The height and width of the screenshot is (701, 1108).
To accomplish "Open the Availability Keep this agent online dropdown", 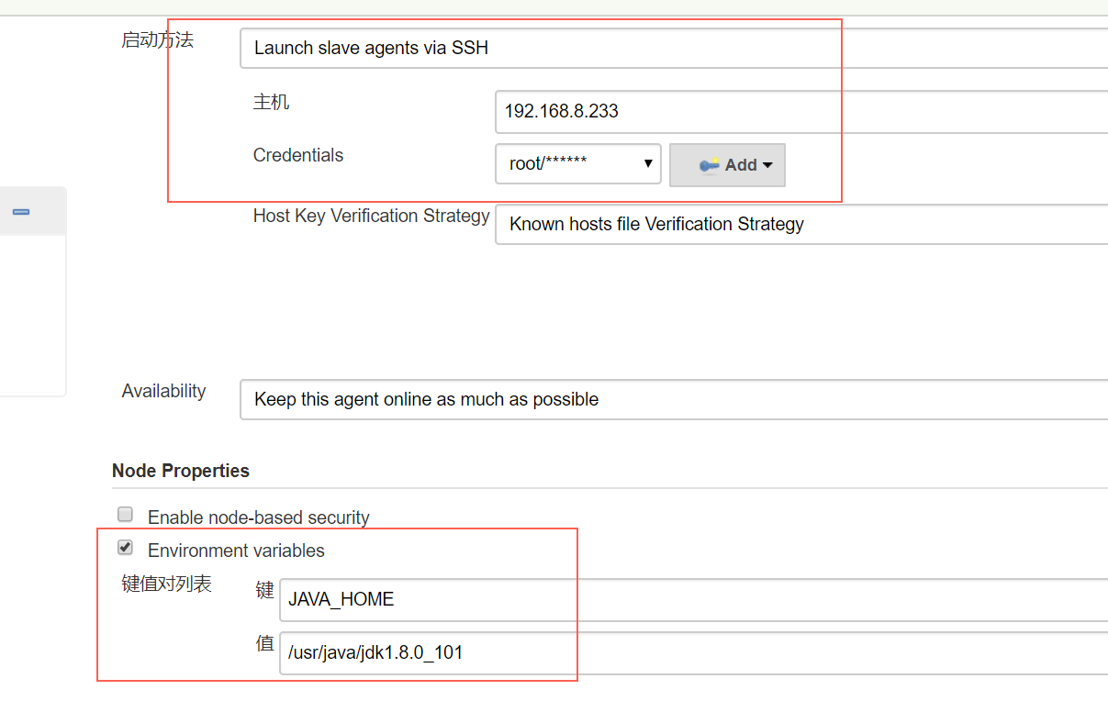I will point(674,399).
